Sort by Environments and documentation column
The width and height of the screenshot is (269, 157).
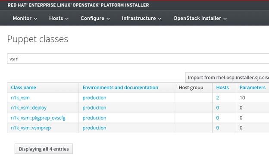tap(120, 88)
